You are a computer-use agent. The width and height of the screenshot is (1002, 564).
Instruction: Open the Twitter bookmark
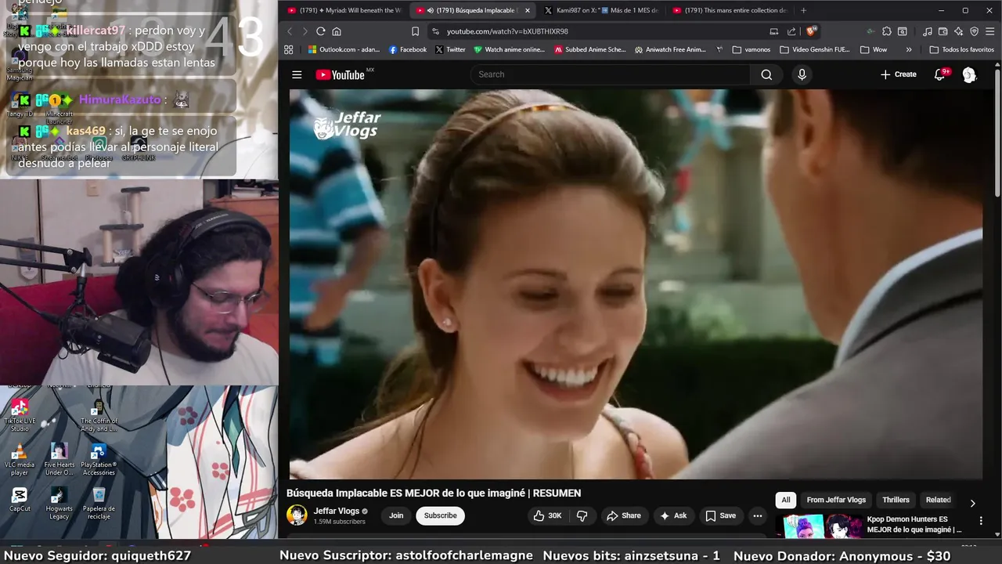450,49
